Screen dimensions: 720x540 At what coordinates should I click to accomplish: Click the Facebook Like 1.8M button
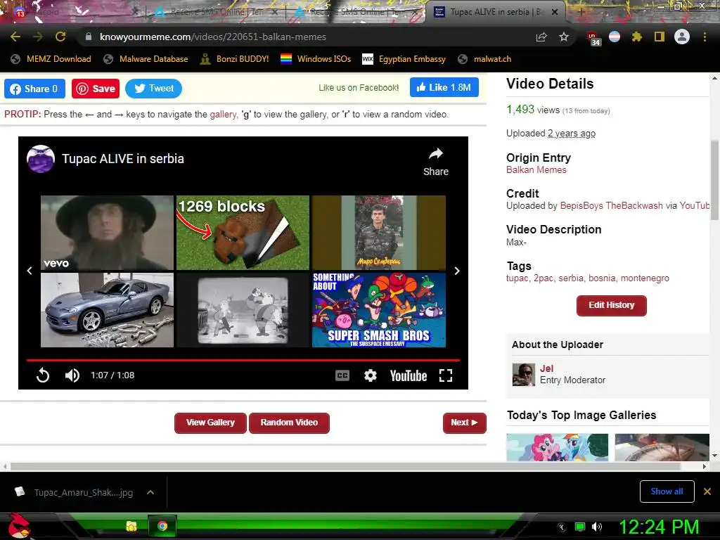point(444,87)
